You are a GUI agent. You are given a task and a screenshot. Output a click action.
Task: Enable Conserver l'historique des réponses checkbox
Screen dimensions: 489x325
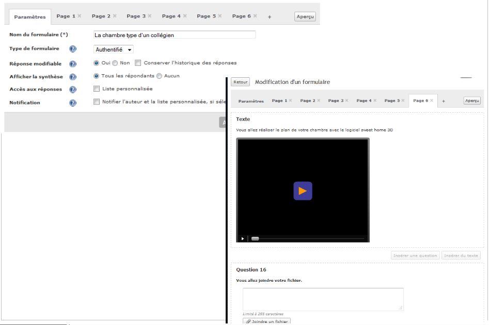138,63
